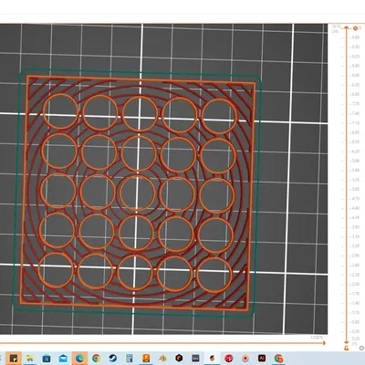
Task: Open the orange app beside the Calculator icon
Action: (x=146, y=358)
